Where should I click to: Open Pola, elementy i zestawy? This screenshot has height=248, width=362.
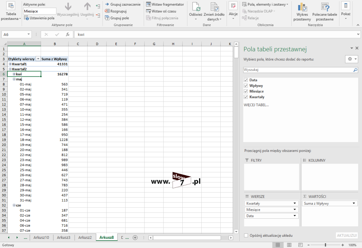click(x=265, y=4)
